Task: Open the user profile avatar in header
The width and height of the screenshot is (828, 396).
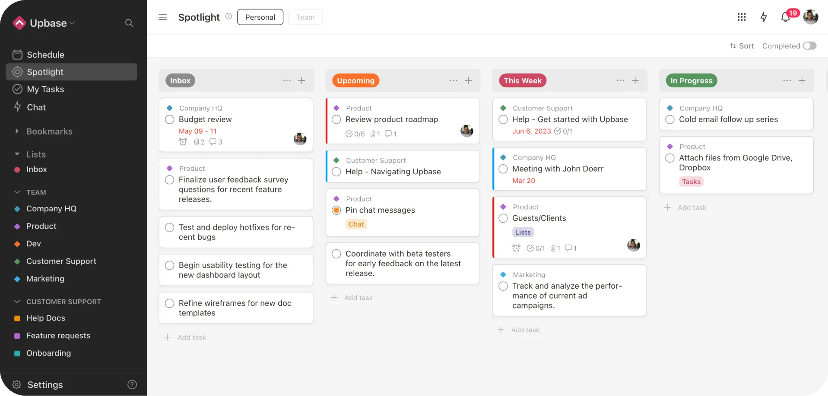Action: coord(810,17)
